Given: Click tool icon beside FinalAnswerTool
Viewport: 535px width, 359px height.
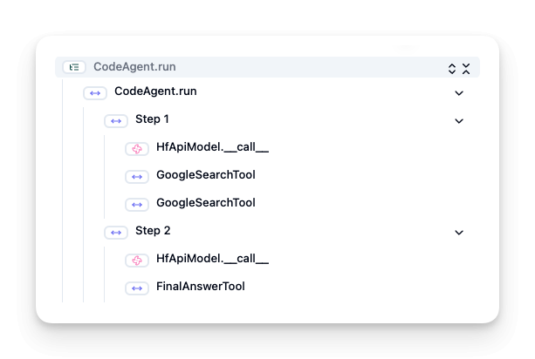Looking at the screenshot, I should pyautogui.click(x=137, y=288).
